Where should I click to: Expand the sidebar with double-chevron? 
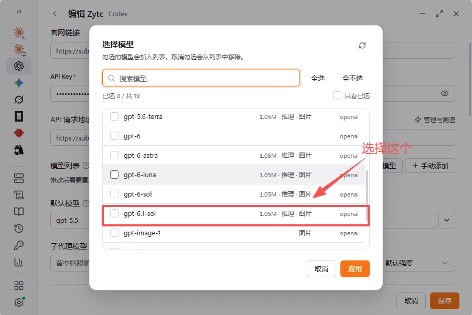[19, 12]
